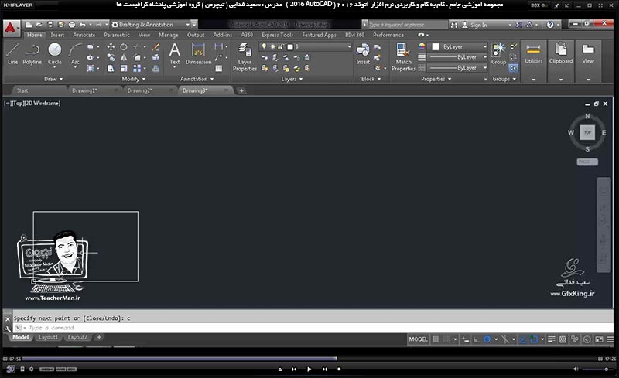Select the Dimension tool
This screenshot has width=619, height=378.
[198, 53]
